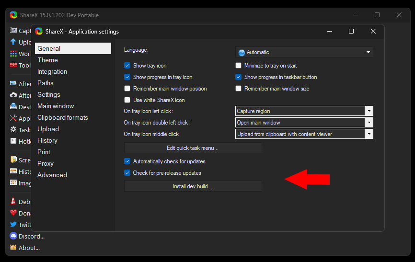The image size is (415, 262).
Task: Click the Destinations icon in main window
Action: [13, 106]
